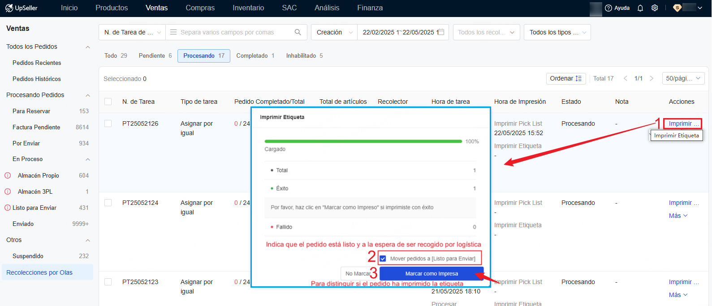The image size is (712, 306).
Task: Collapse the Todos los Pedidos section
Action: [x=88, y=47]
